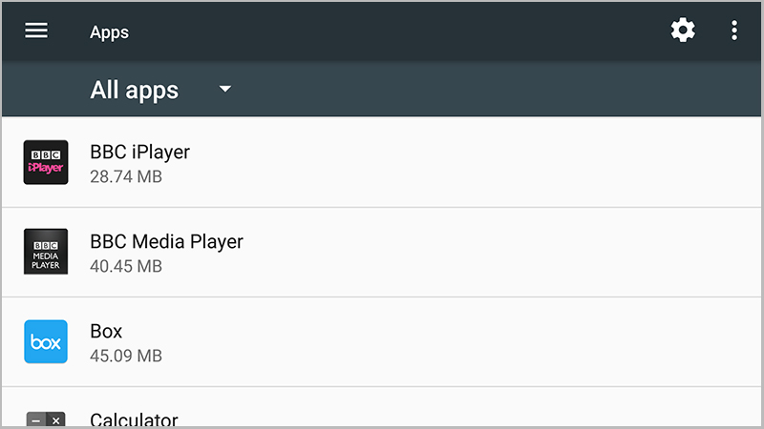Click the 40.45 MB size label
The width and height of the screenshot is (764, 429).
coord(126,266)
